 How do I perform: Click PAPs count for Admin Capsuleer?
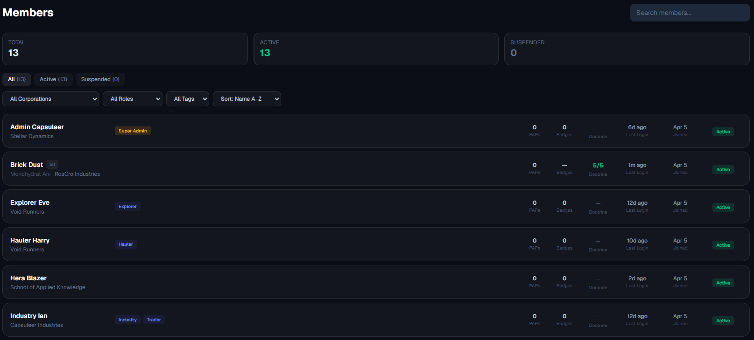(x=535, y=127)
